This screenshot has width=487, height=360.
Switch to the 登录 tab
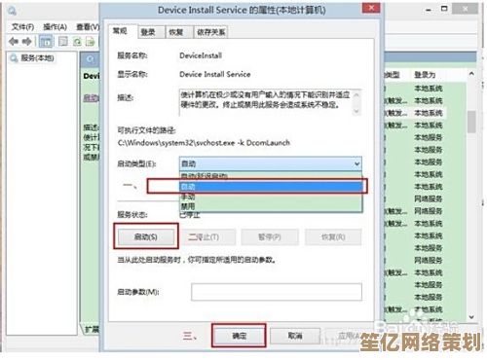click(151, 32)
